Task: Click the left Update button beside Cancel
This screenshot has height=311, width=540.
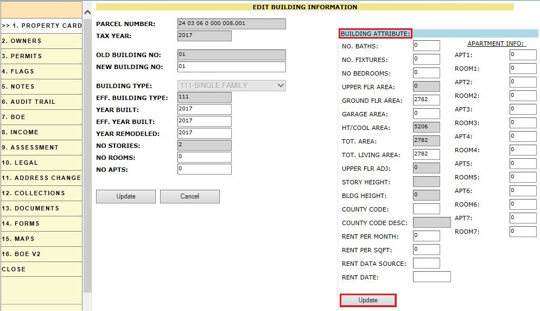Action: pos(126,196)
